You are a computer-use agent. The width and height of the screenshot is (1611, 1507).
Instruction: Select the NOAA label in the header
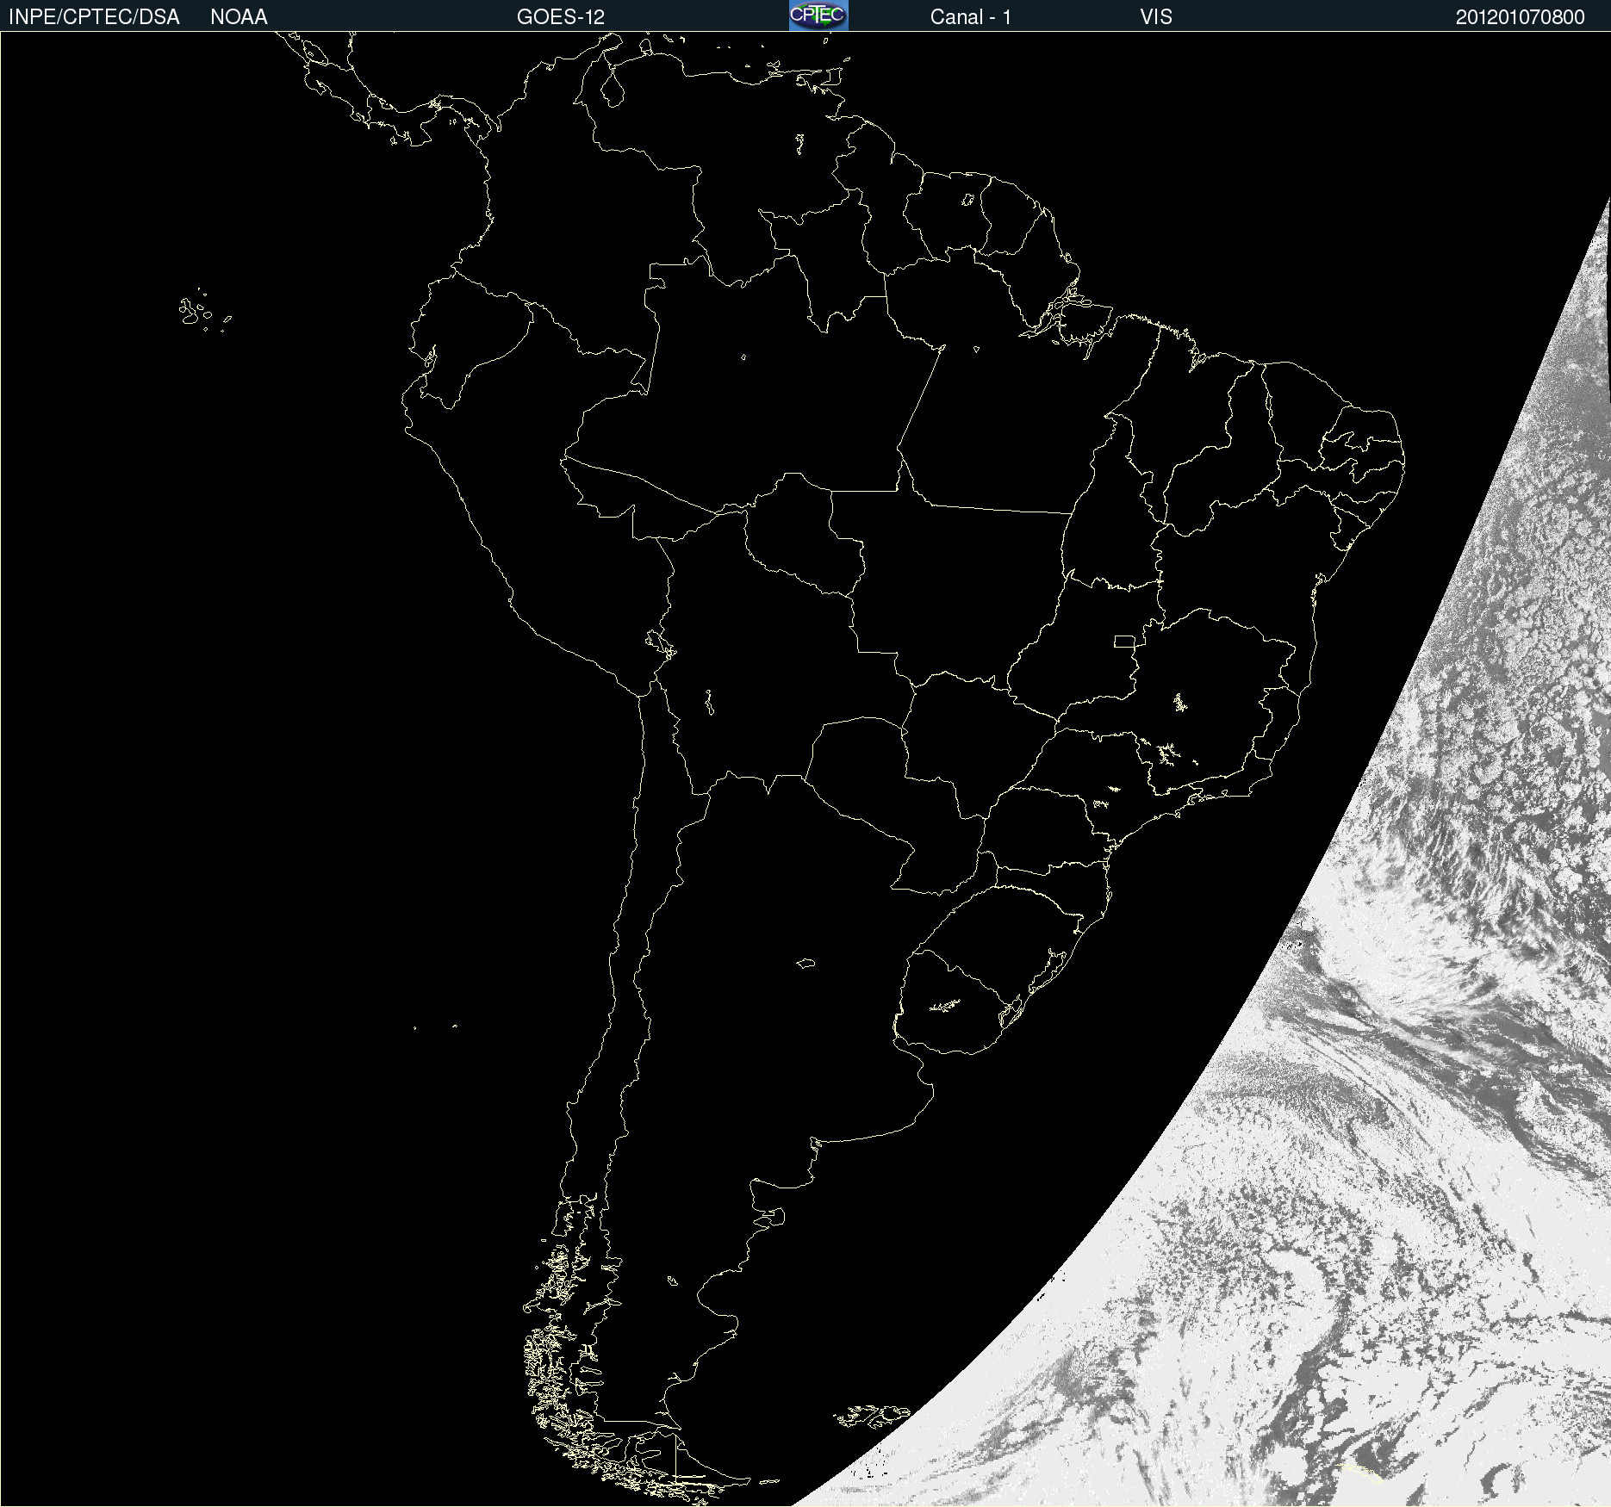point(239,17)
